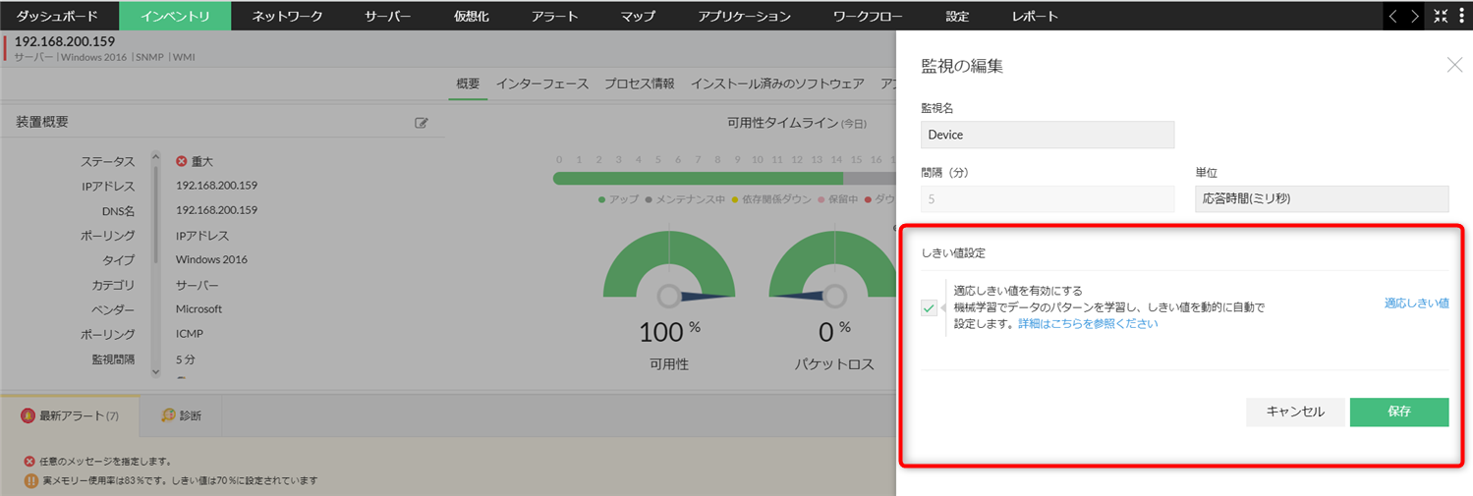
Task: Click the 実メモリー使用率は83% alert message
Action: 180,481
